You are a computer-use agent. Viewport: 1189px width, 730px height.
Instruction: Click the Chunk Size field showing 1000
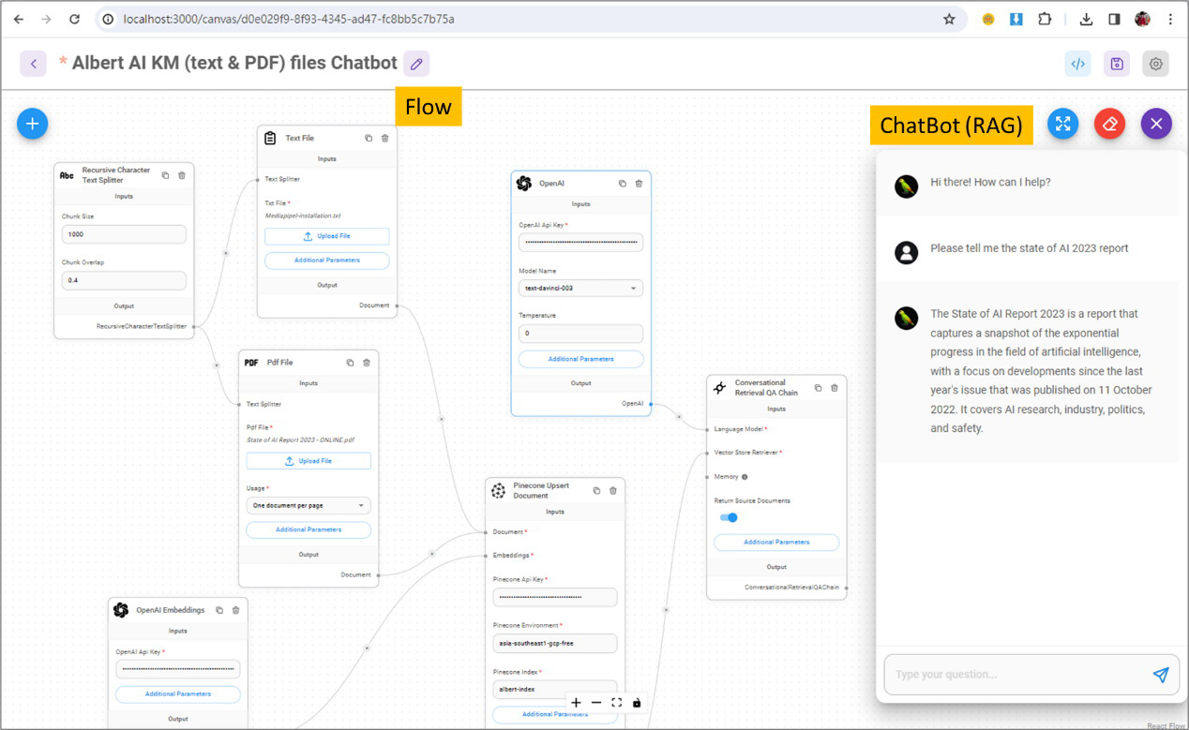pyautogui.click(x=124, y=234)
